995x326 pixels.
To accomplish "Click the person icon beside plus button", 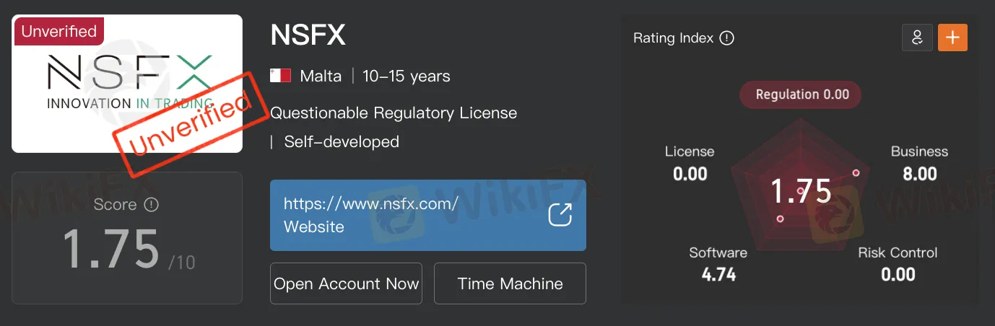I will (x=917, y=38).
